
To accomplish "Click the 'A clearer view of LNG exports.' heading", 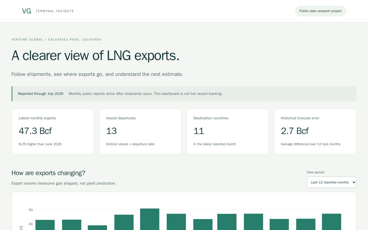I will tap(95, 55).
